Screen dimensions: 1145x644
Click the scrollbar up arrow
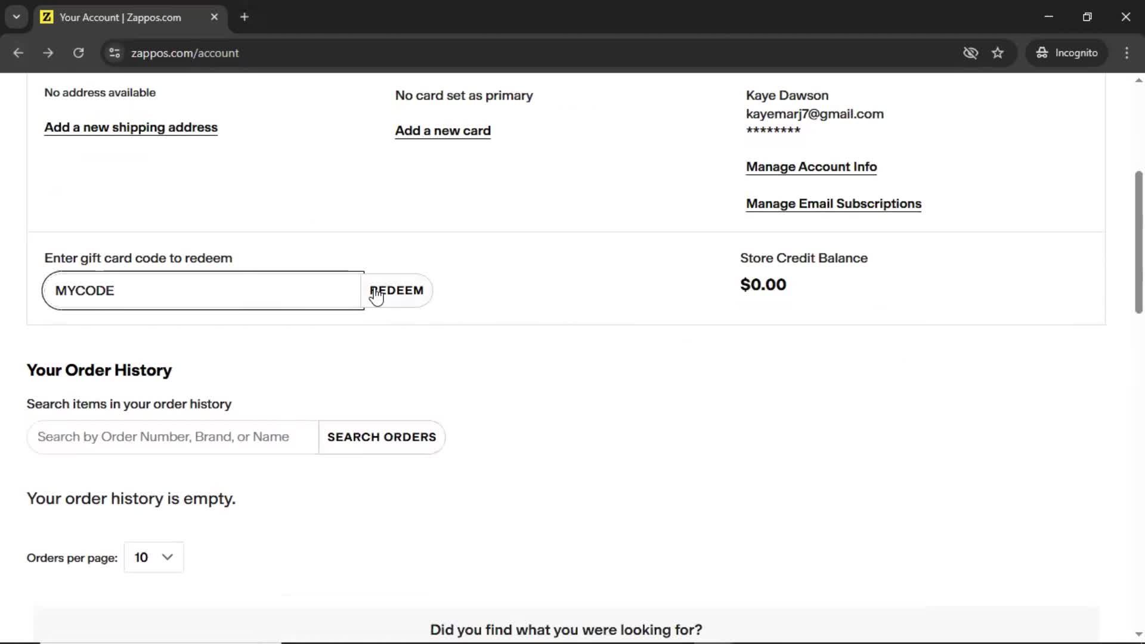[1138, 80]
